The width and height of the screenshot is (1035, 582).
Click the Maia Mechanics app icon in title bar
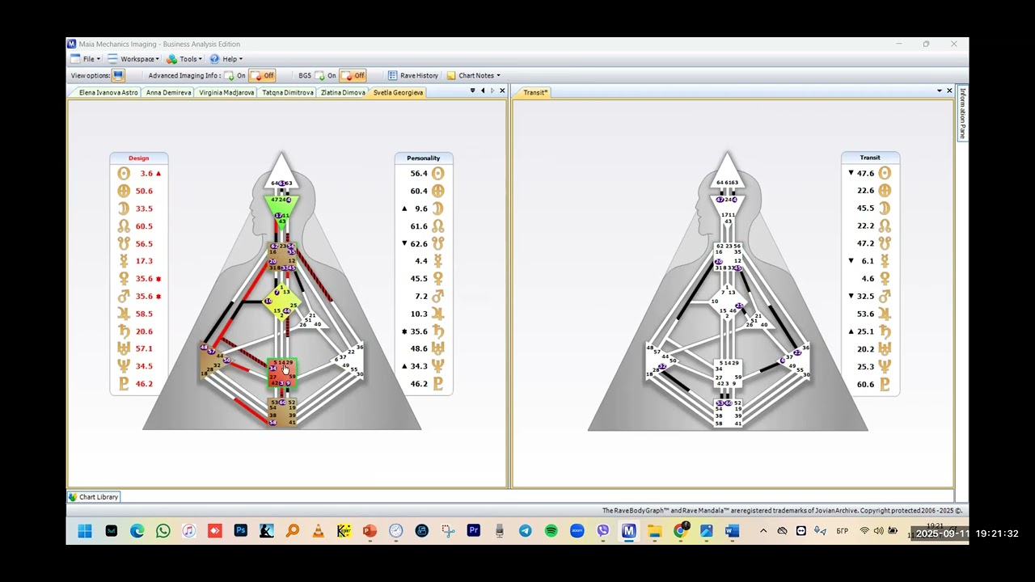coord(71,44)
